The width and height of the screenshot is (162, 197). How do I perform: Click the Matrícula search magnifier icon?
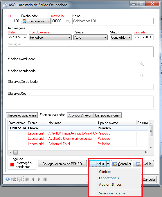[x=68, y=21]
